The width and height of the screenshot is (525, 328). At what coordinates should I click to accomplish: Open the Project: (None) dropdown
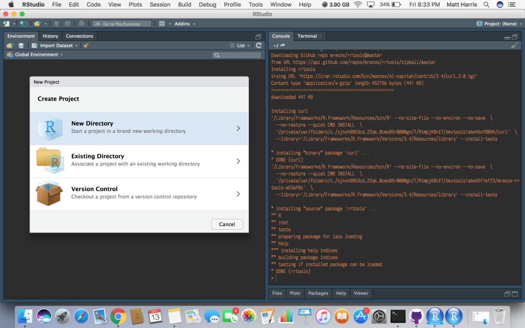(x=499, y=24)
